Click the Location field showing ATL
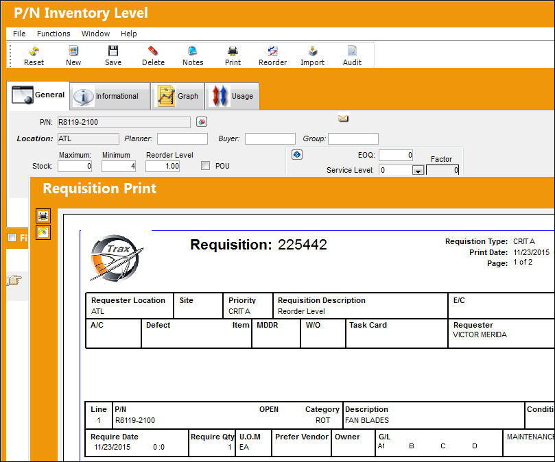 coord(88,138)
